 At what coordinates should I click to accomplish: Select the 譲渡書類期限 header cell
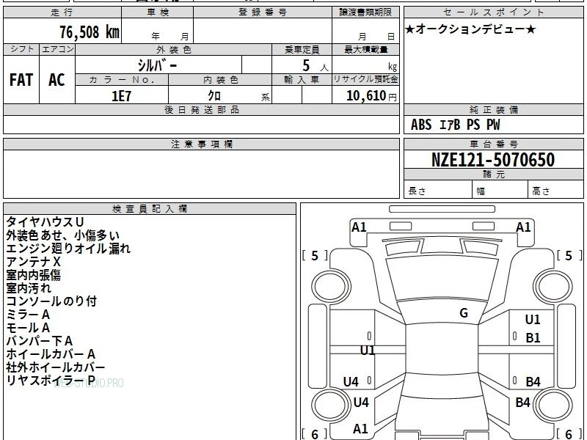point(365,12)
